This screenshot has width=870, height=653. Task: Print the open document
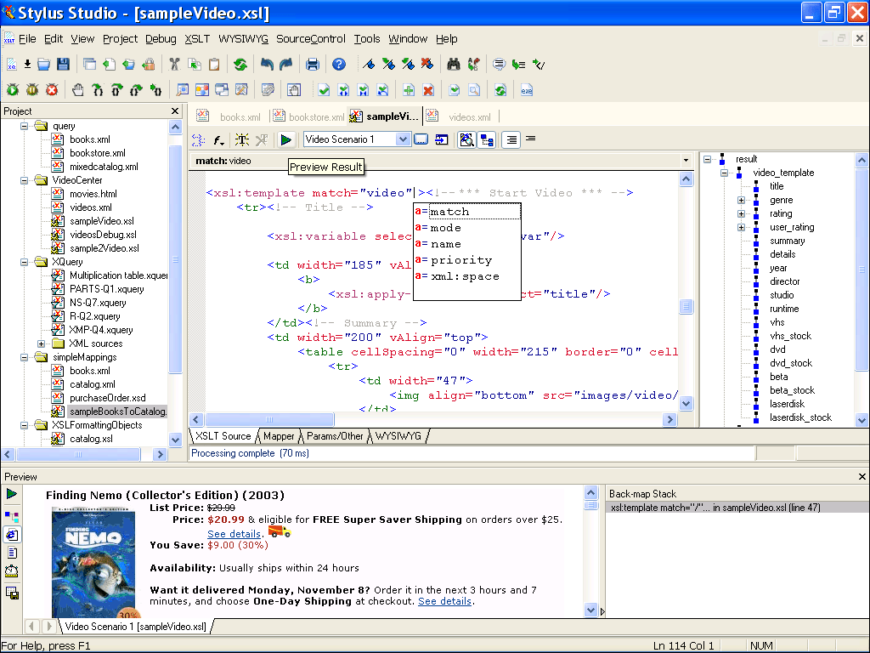click(x=312, y=64)
